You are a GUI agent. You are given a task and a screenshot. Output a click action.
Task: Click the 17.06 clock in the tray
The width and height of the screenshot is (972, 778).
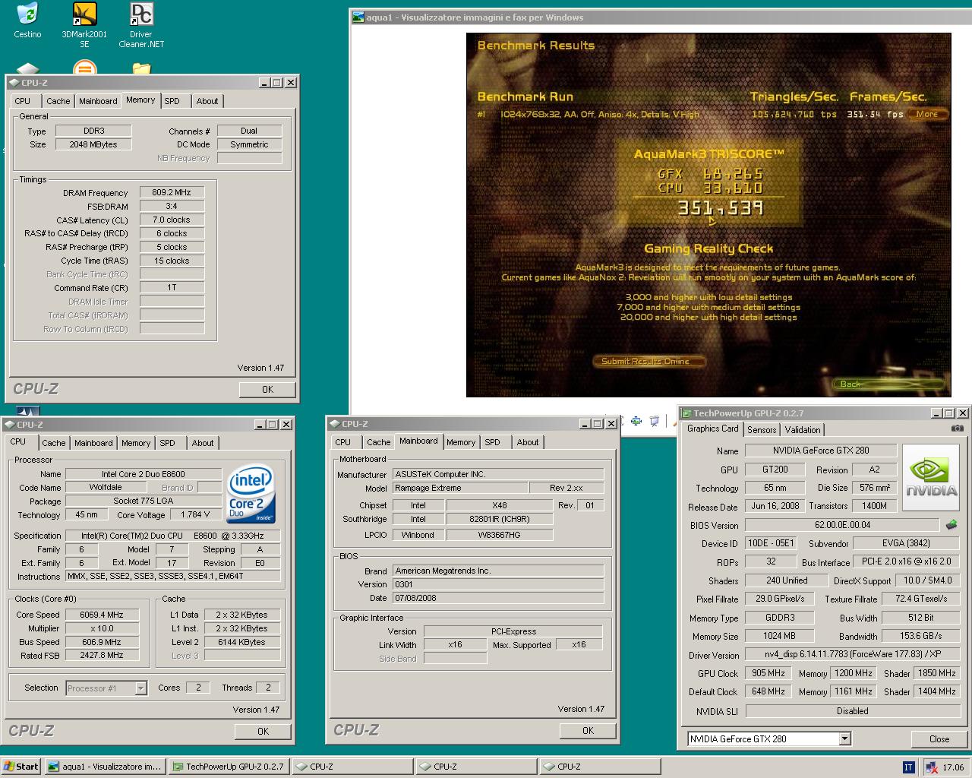(x=953, y=767)
